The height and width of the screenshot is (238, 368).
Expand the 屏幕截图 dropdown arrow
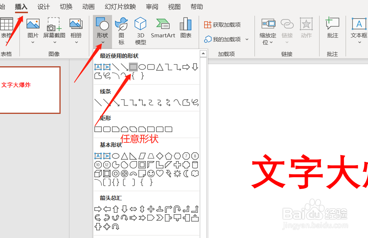55,42
